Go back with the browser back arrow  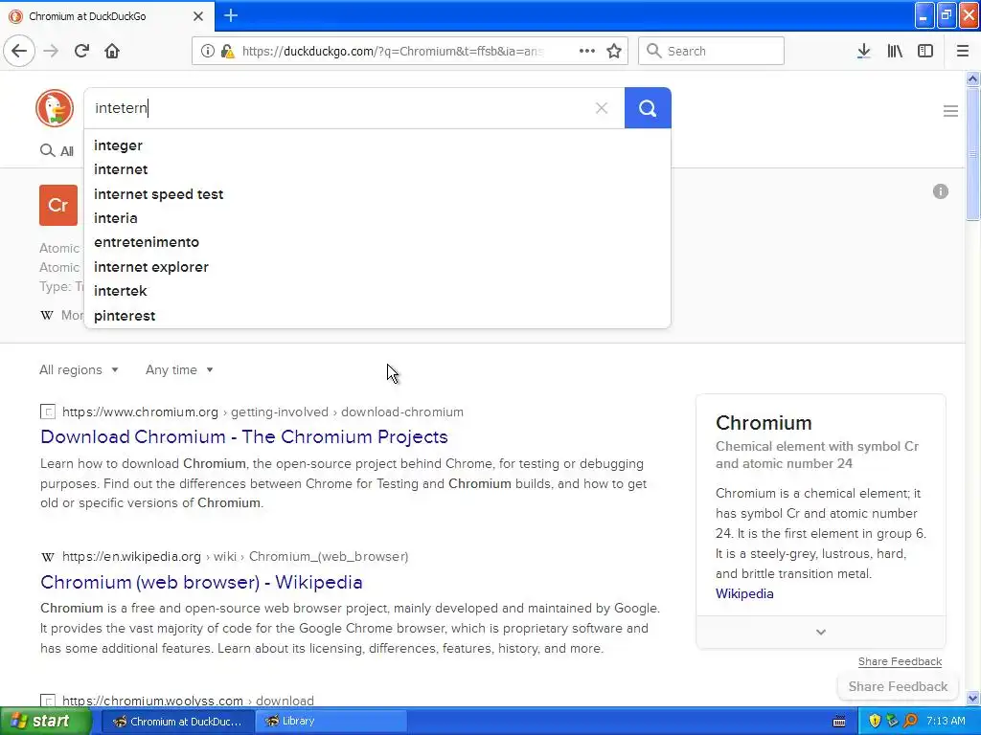click(x=19, y=51)
